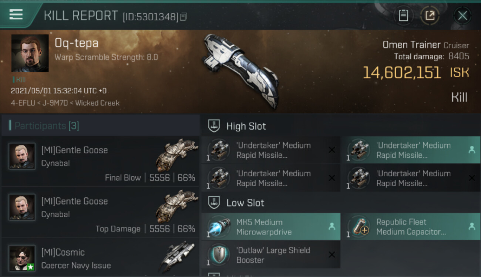Click the clipboard copy report icon
Image resolution: width=481 pixels, height=277 pixels.
[x=403, y=16]
